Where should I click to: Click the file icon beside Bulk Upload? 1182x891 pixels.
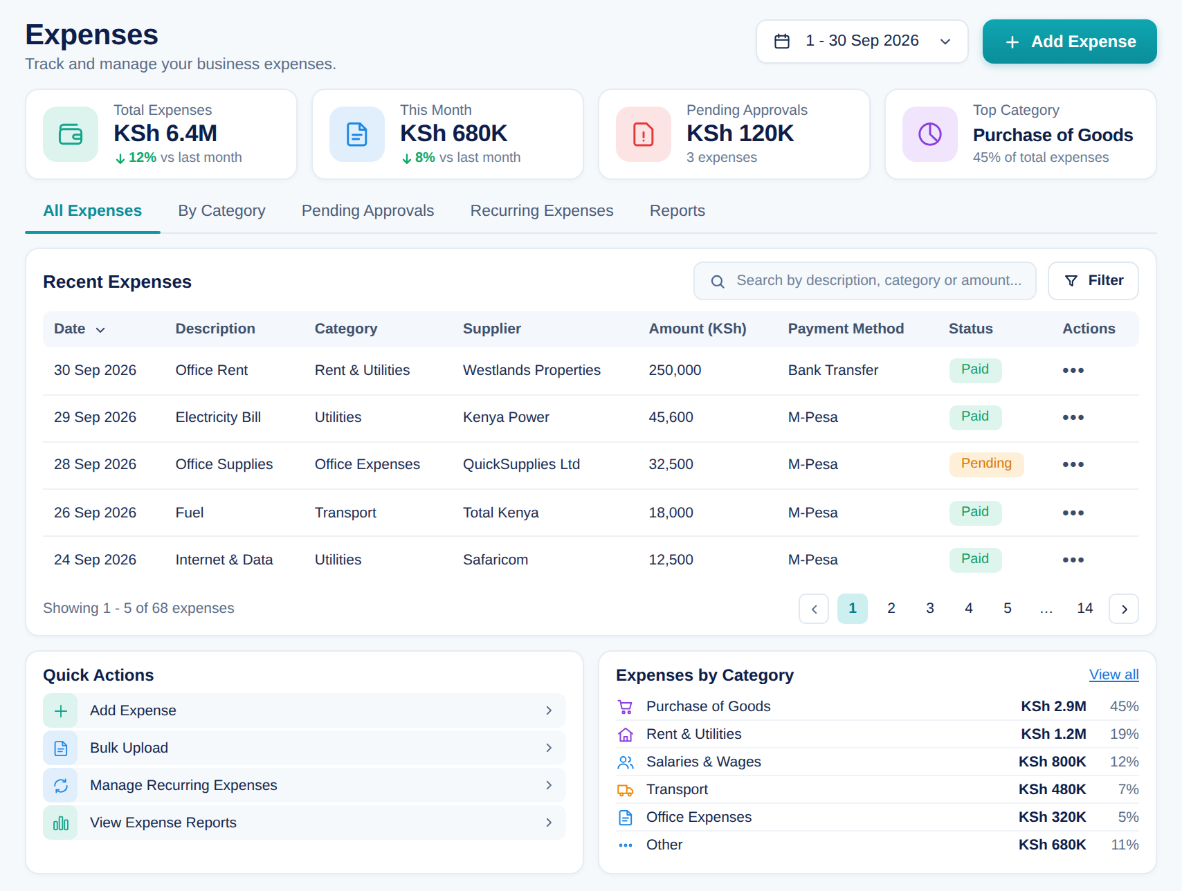(61, 748)
